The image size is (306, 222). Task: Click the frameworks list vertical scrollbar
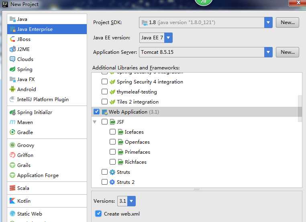(x=300, y=109)
